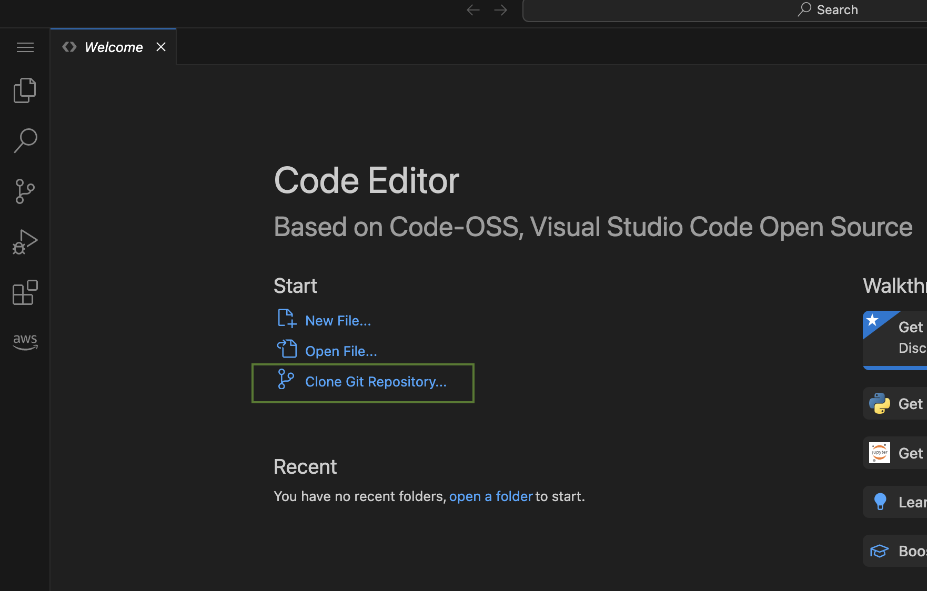The height and width of the screenshot is (591, 927).
Task: Click the Open File... link
Action: pos(341,351)
